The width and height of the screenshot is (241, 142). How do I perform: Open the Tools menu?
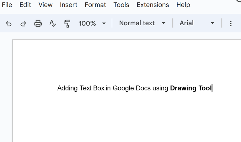[121, 5]
